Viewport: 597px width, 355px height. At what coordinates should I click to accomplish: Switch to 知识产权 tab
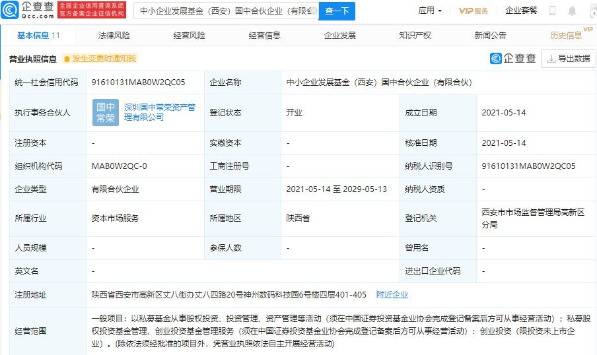[415, 36]
